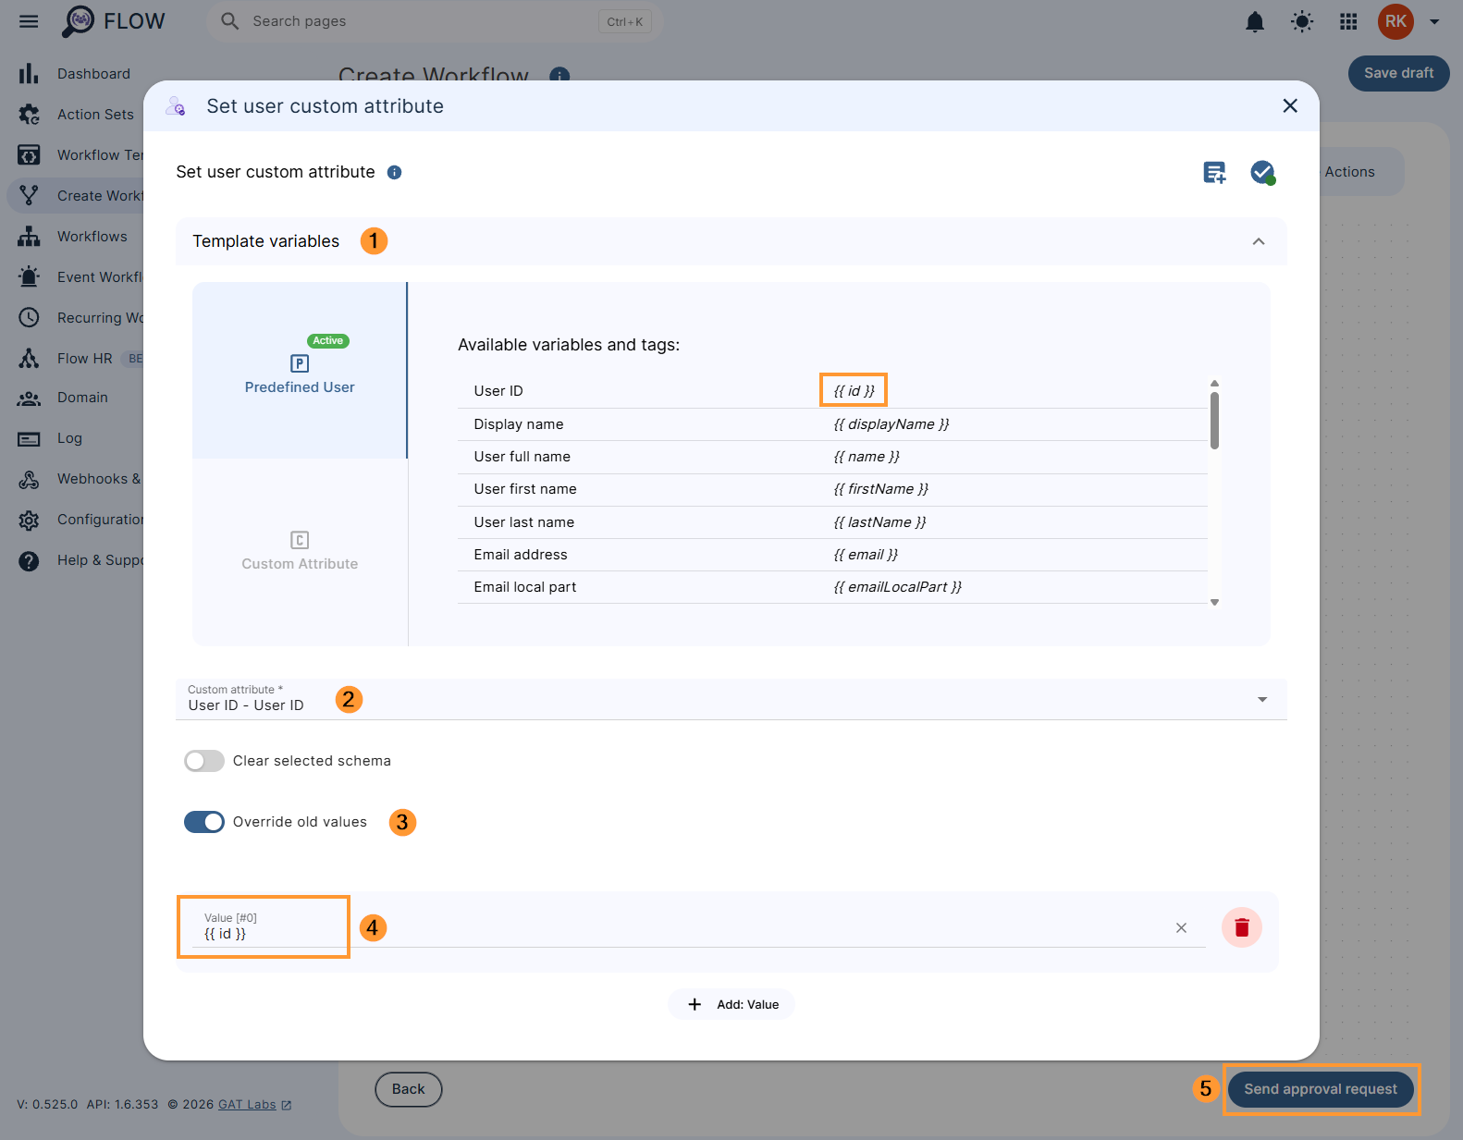Click the variables list scrollbar thumb
Image resolution: width=1463 pixels, height=1140 pixels.
pos(1214,421)
